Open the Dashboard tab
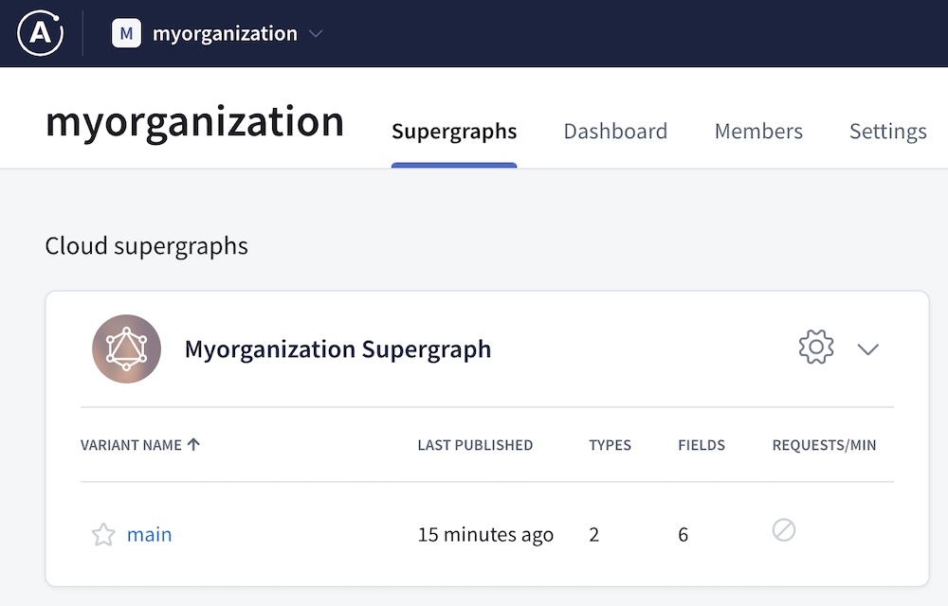Image resolution: width=948 pixels, height=606 pixels. pos(615,132)
